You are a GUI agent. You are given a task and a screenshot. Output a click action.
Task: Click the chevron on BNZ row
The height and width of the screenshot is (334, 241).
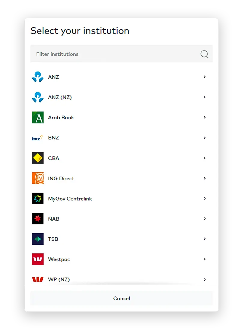tap(205, 138)
